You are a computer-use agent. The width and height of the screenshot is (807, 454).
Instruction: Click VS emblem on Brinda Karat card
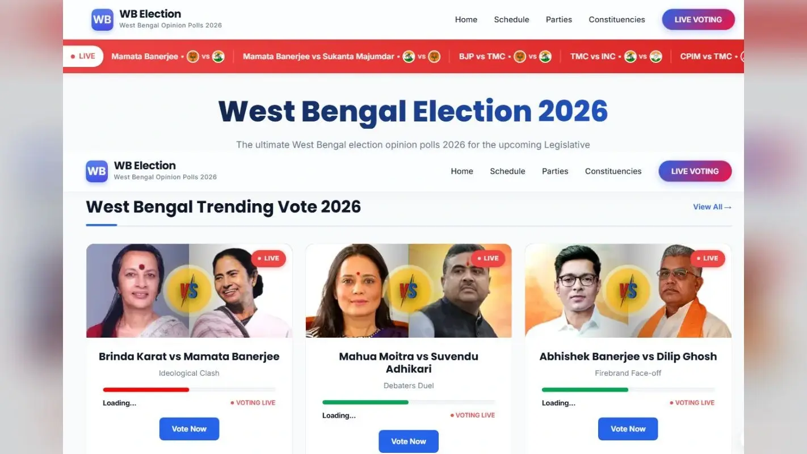coord(189,291)
